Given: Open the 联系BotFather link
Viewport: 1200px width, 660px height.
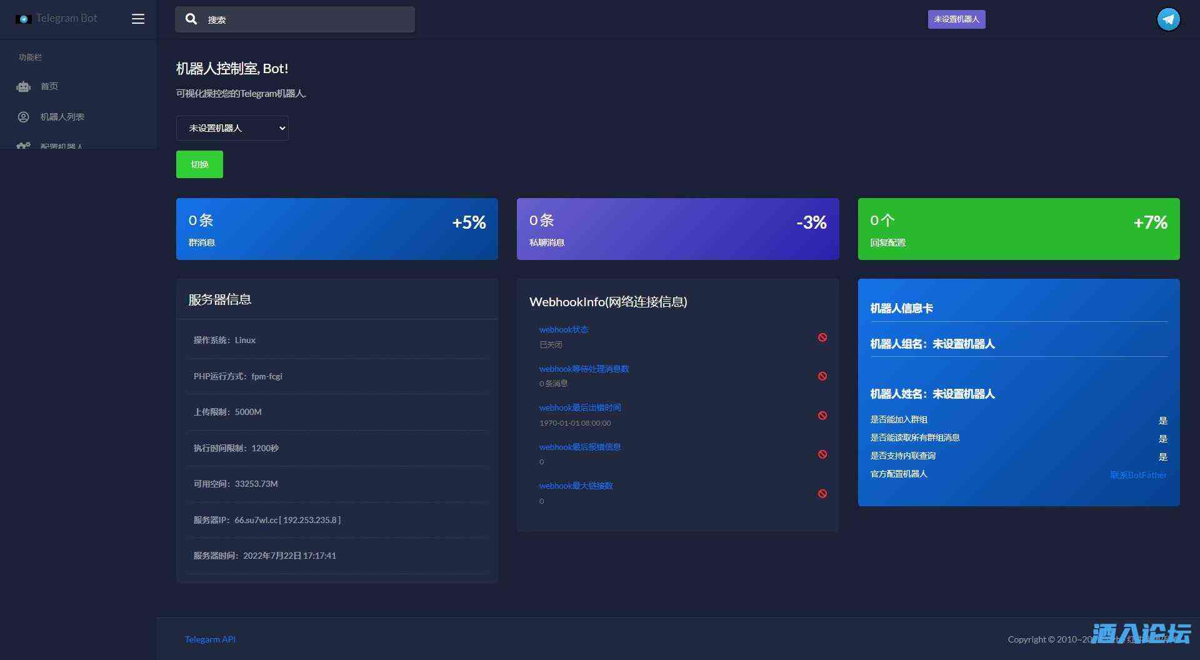Looking at the screenshot, I should (x=1137, y=475).
